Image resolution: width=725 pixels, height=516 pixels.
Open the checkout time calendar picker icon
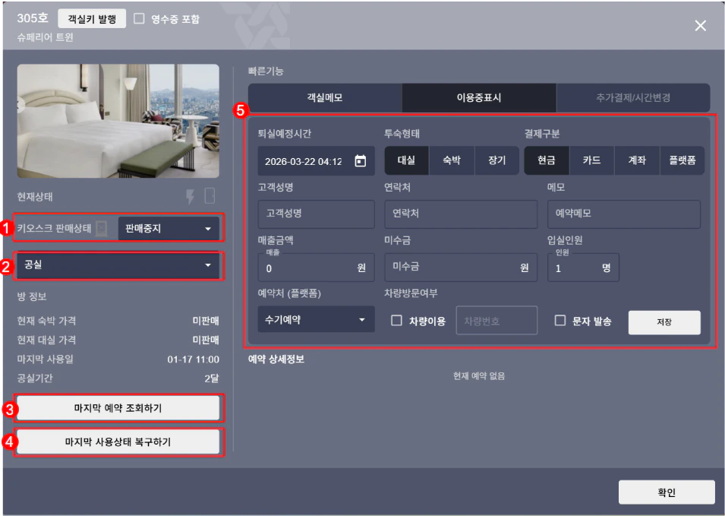(x=360, y=161)
